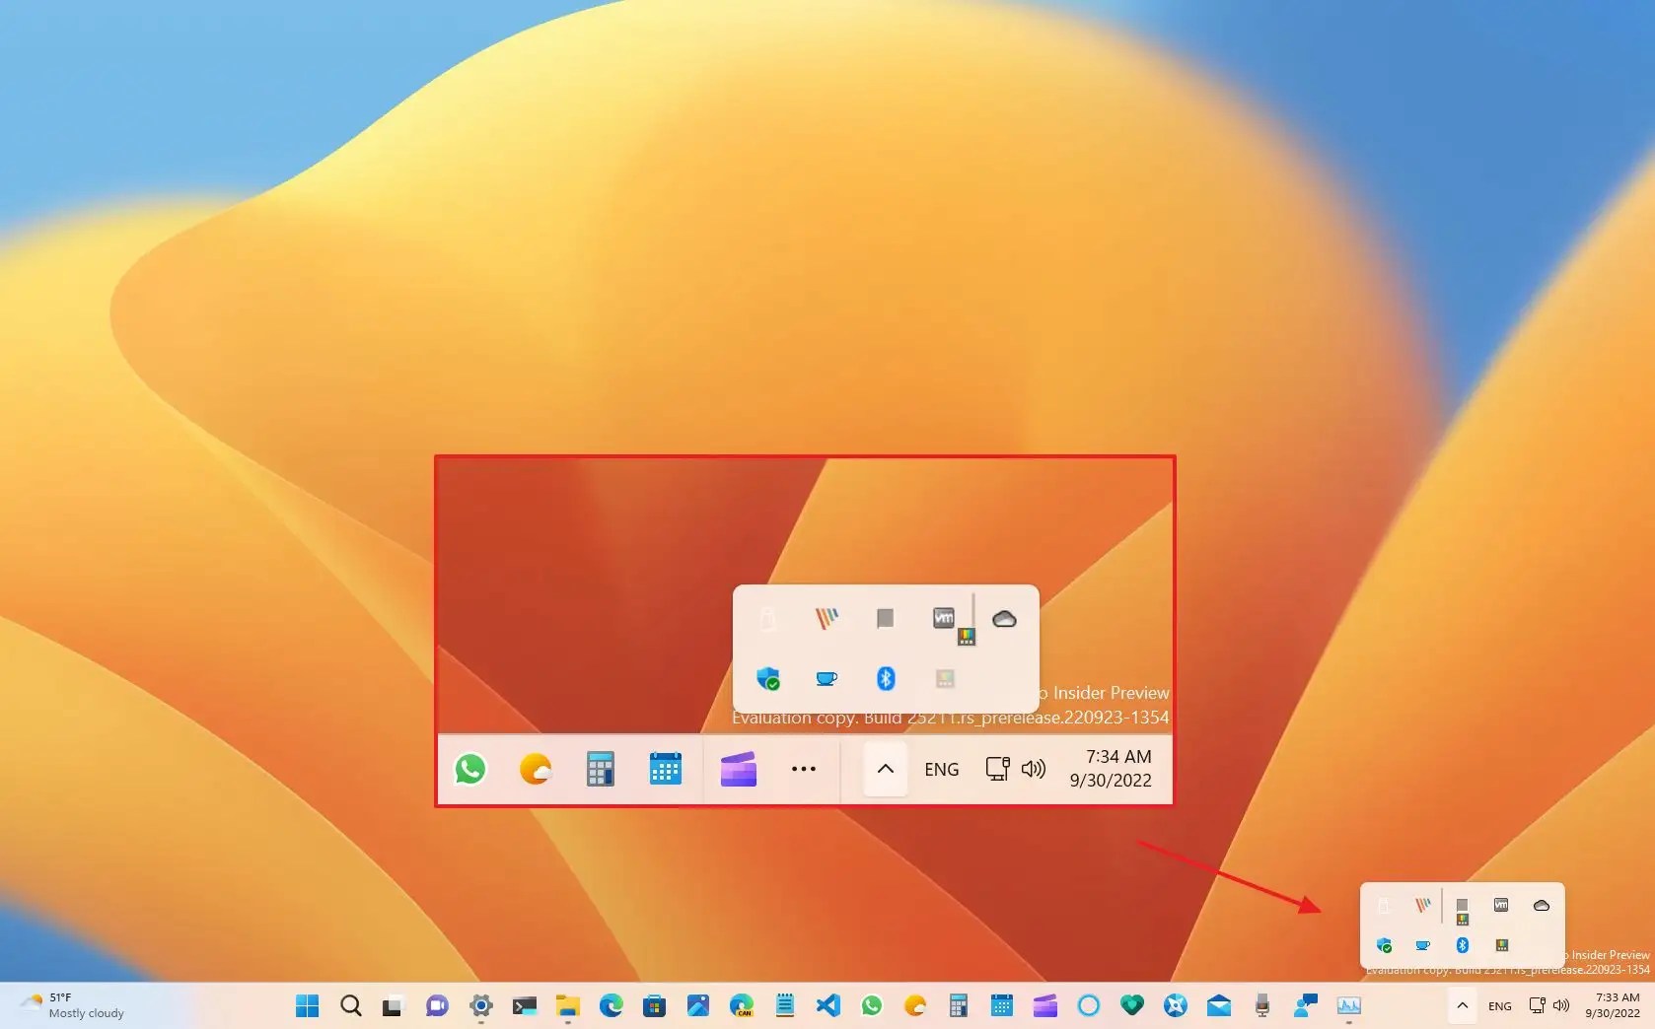1655x1029 pixels.
Task: Open OneDrive cloud icon in the flyout
Action: [x=1005, y=618]
